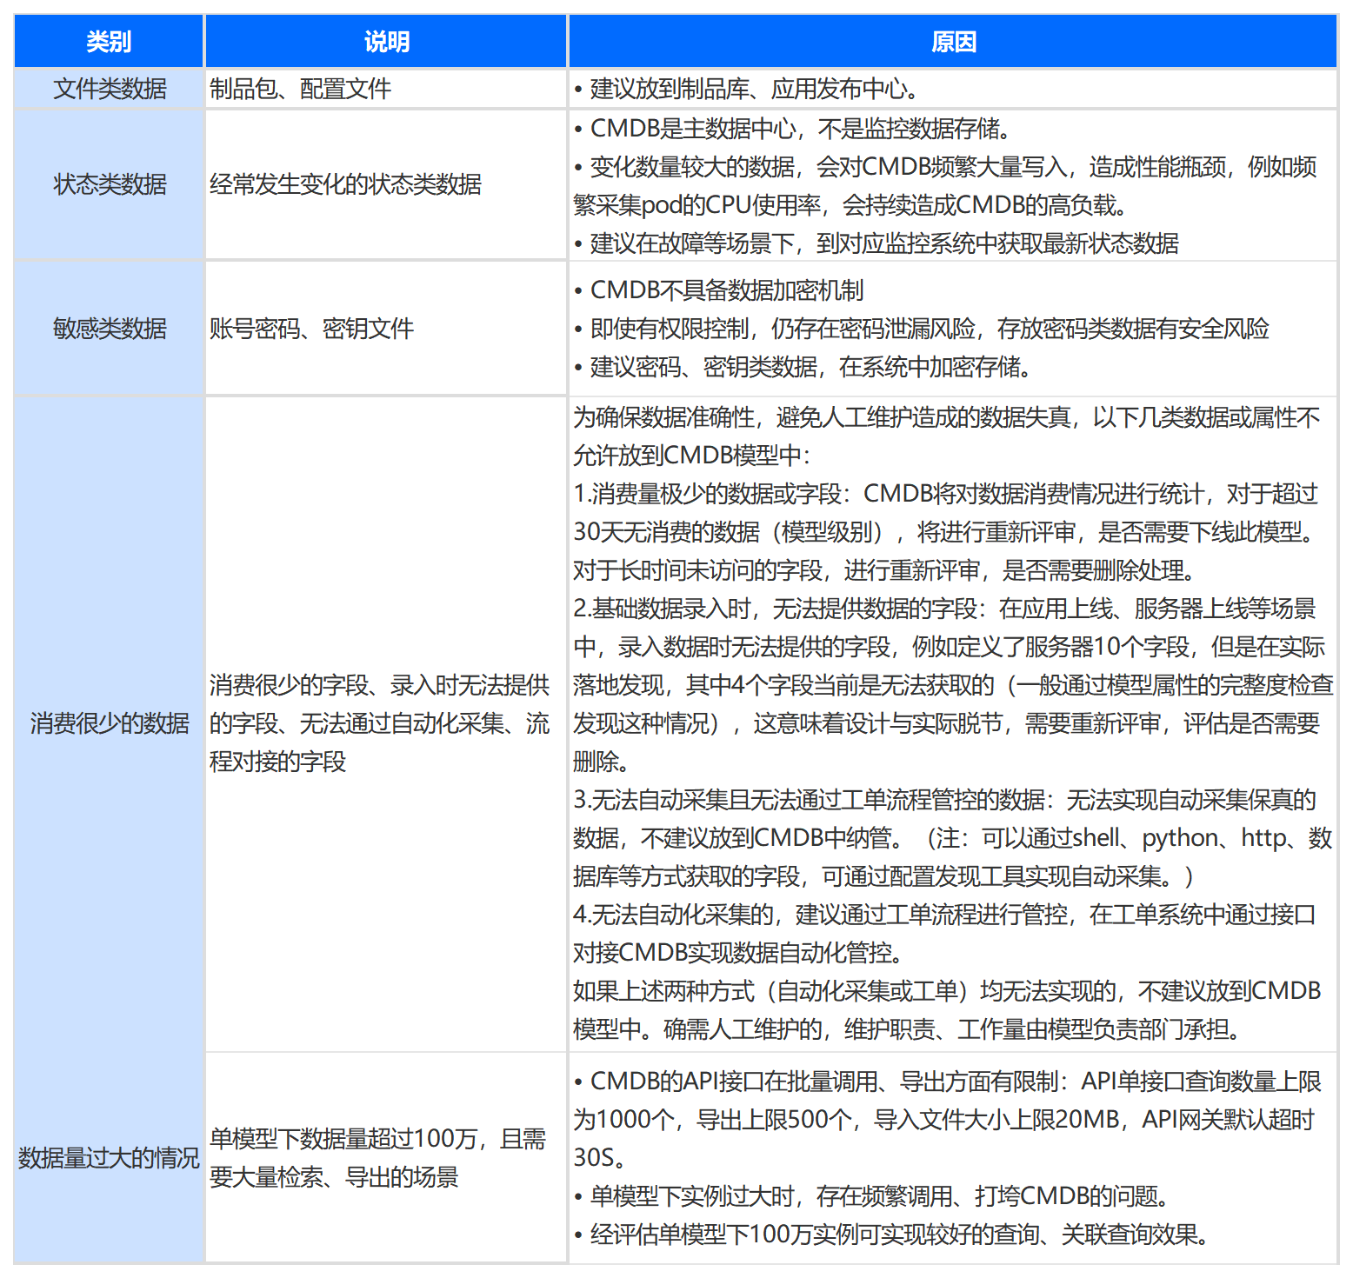Screen dimensions: 1353x1278
Task: Click the line 建议放到制品库、应用发布中心
Action: (x=746, y=89)
